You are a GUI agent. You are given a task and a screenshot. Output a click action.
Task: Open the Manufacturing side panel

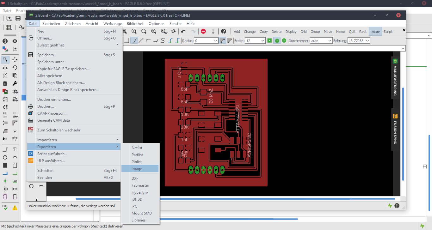click(395, 78)
